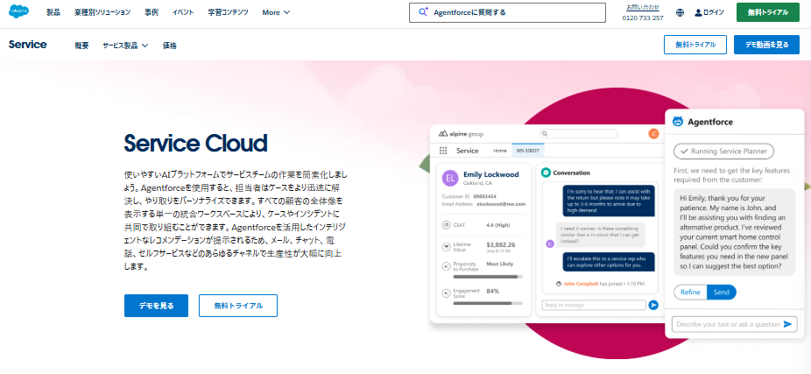Click the blue デモを見る button under Service Cloud

(x=156, y=306)
